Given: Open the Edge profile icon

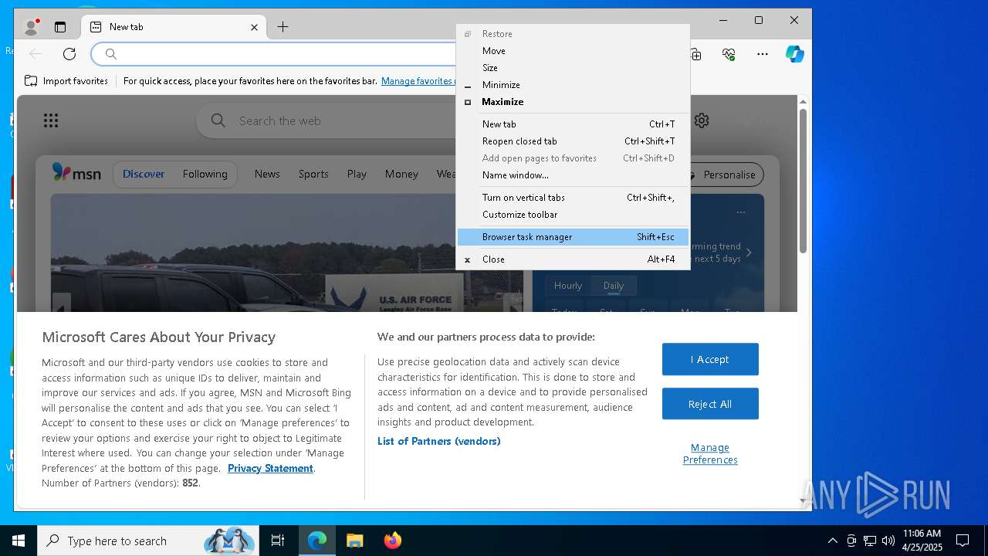Looking at the screenshot, I should 31,27.
